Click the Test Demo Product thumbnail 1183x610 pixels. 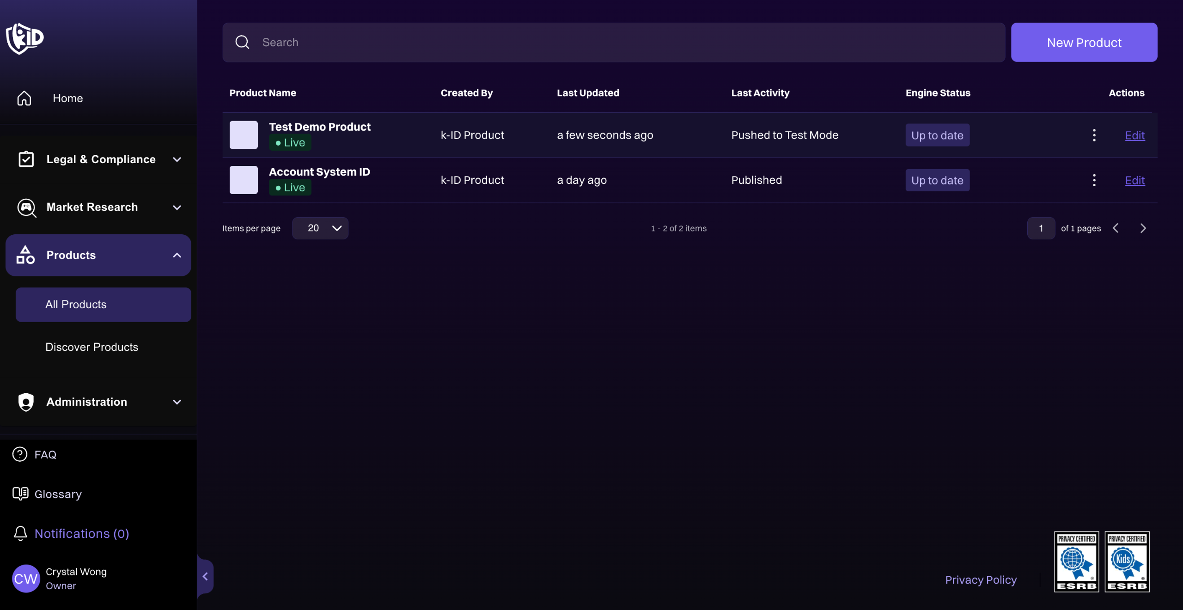click(244, 135)
